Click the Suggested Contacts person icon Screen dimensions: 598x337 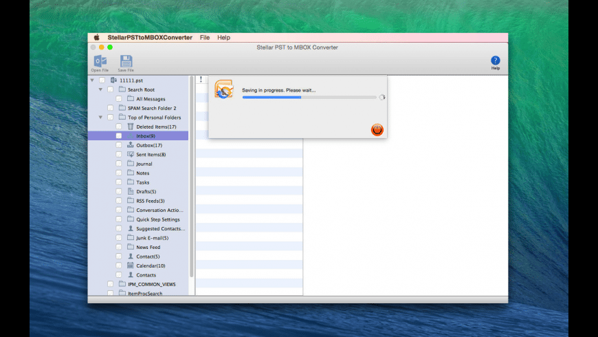(131, 228)
